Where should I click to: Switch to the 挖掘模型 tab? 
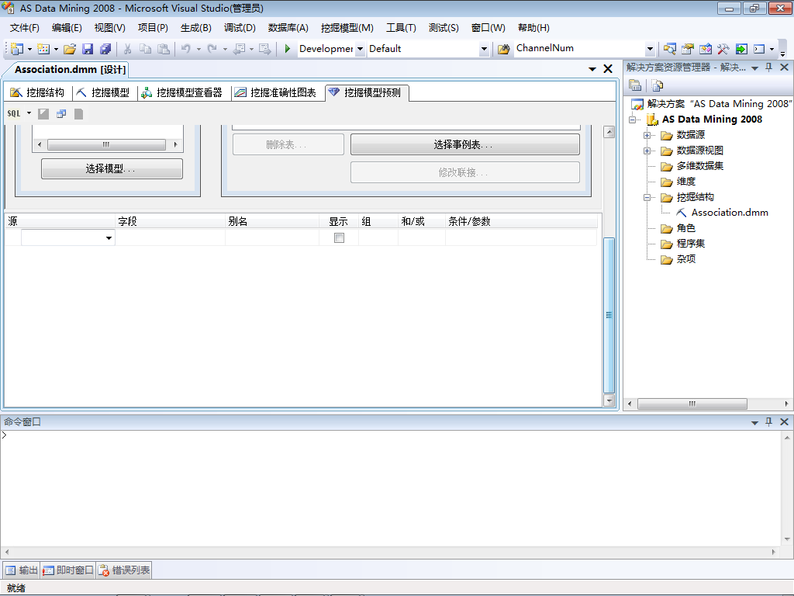104,92
